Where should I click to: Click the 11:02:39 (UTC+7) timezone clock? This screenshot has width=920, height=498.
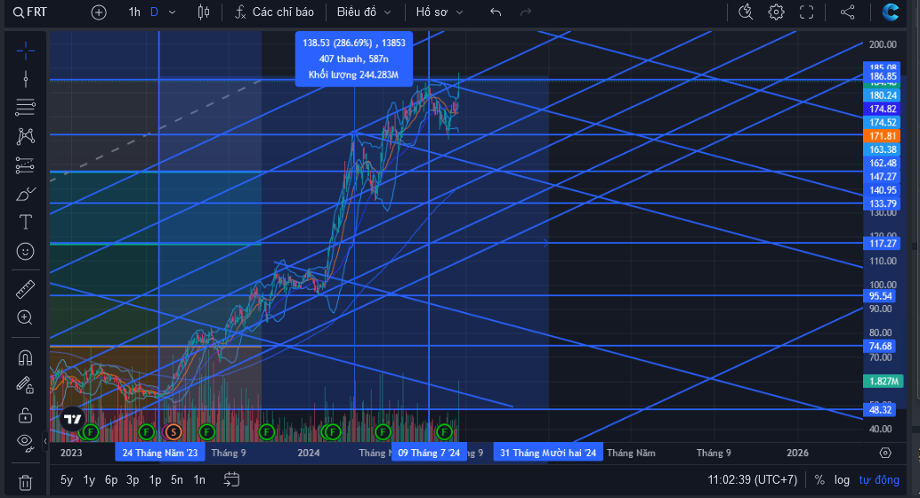click(752, 480)
